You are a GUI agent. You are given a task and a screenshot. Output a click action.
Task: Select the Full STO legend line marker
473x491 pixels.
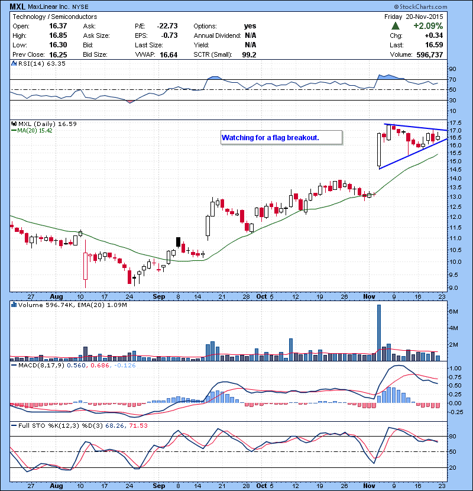[x=14, y=425]
